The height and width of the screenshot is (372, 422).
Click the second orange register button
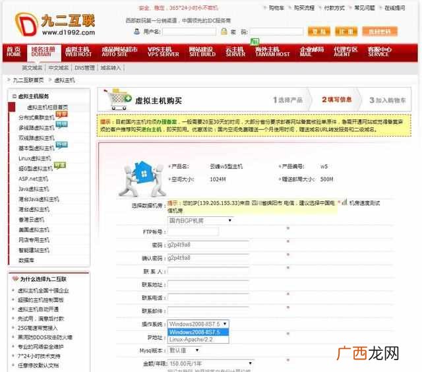tap(346, 32)
